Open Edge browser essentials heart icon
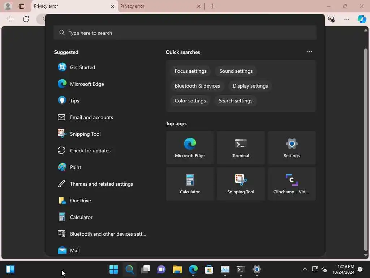 coord(331,19)
